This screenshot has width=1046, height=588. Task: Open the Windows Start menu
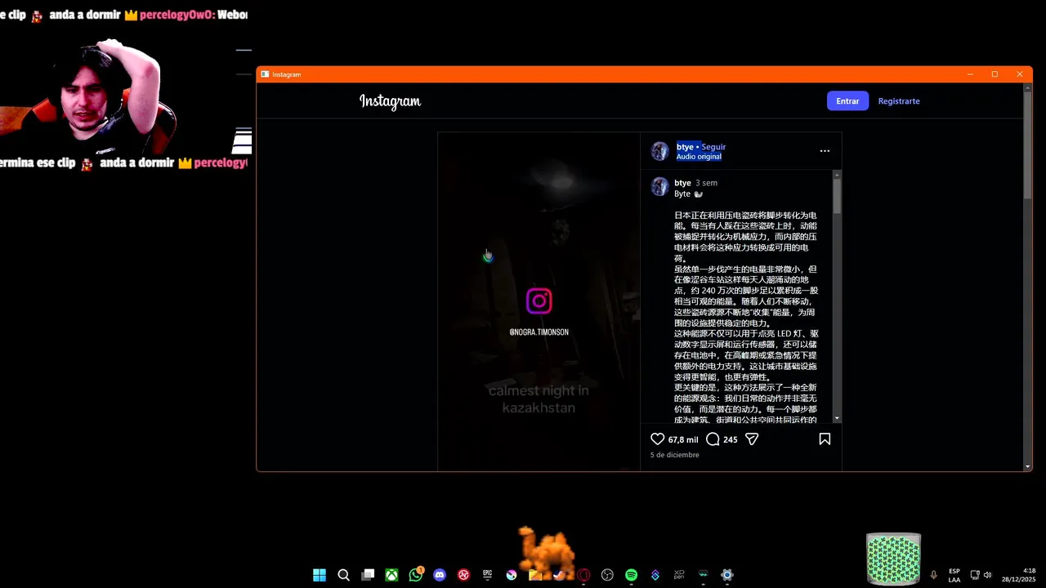[320, 575]
